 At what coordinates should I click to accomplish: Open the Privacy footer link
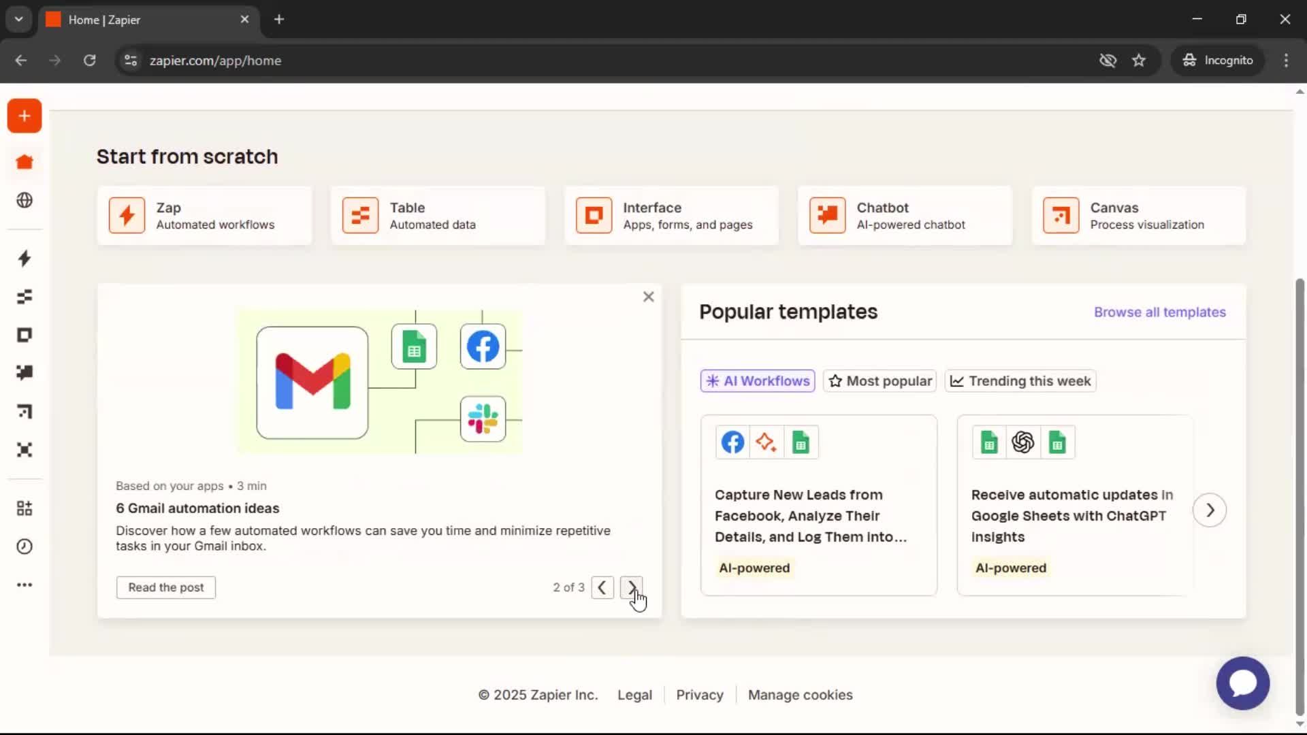[x=700, y=695]
